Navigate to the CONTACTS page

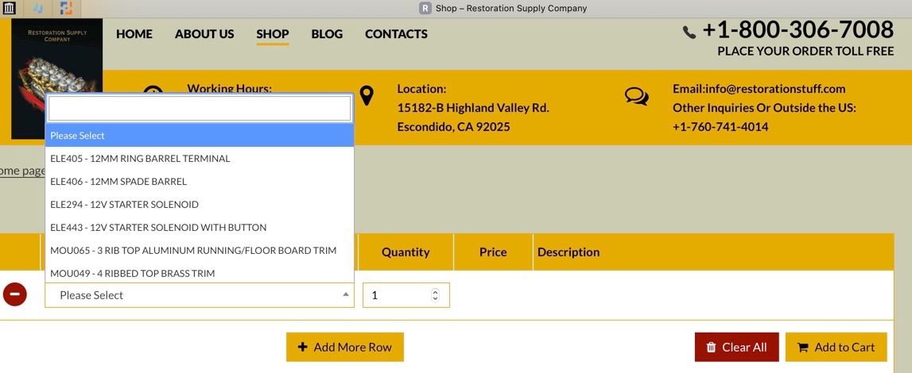point(396,34)
